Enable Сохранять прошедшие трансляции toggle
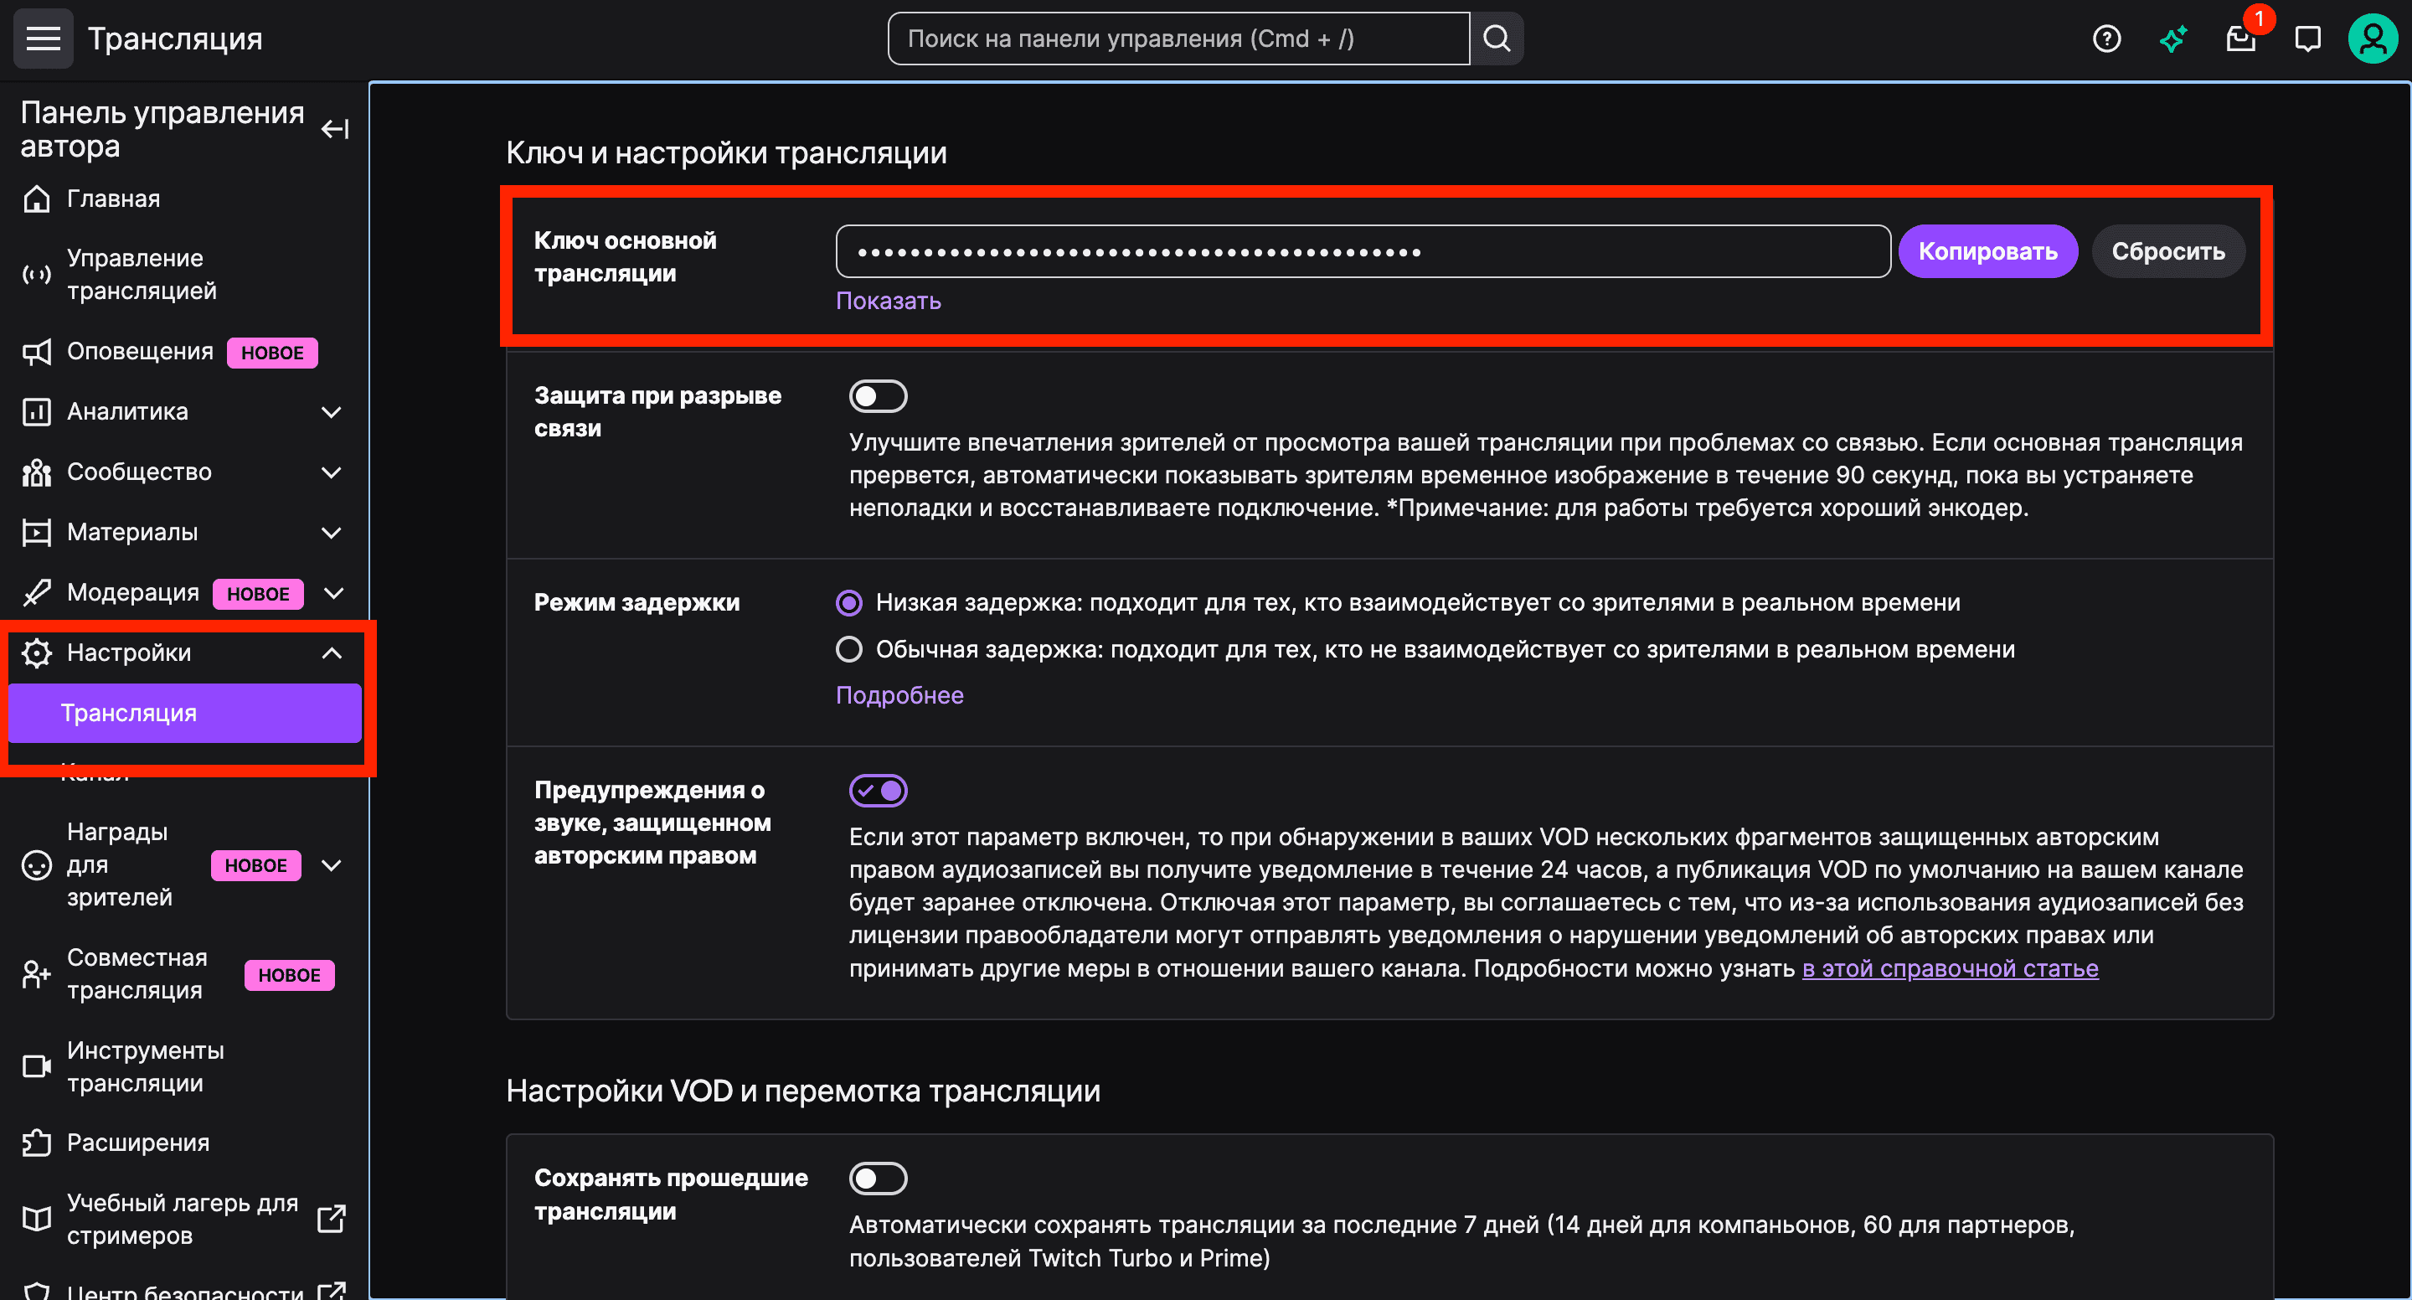Image resolution: width=2412 pixels, height=1300 pixels. (x=879, y=1179)
